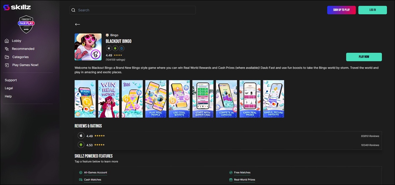Viewport: 395px width, 185px height.
Task: Learn about the All-Games Account feature
Action: (x=95, y=172)
